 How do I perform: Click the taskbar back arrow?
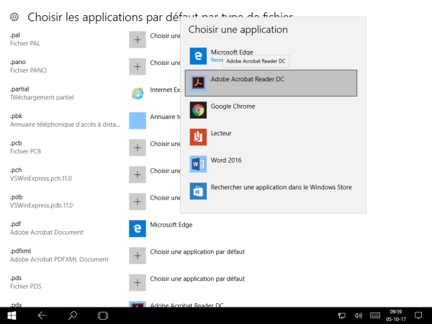(42, 316)
